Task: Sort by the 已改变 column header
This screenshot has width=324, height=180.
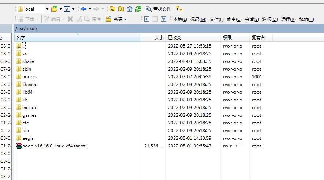Action: pos(193,38)
